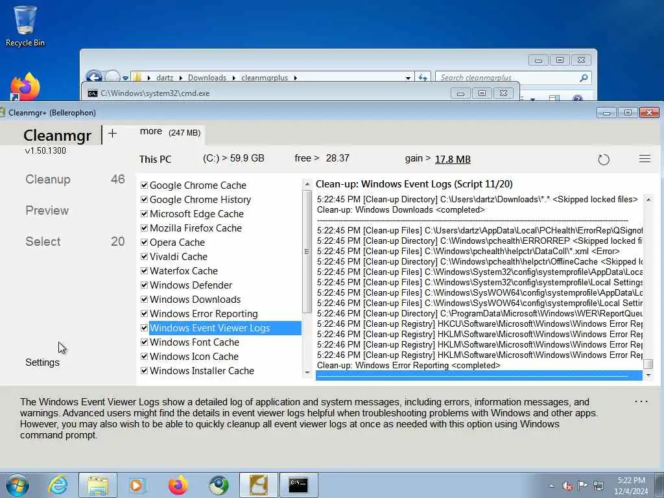Select Windows Installer Cache row text
Screen dimensions: 664x498
202,371
